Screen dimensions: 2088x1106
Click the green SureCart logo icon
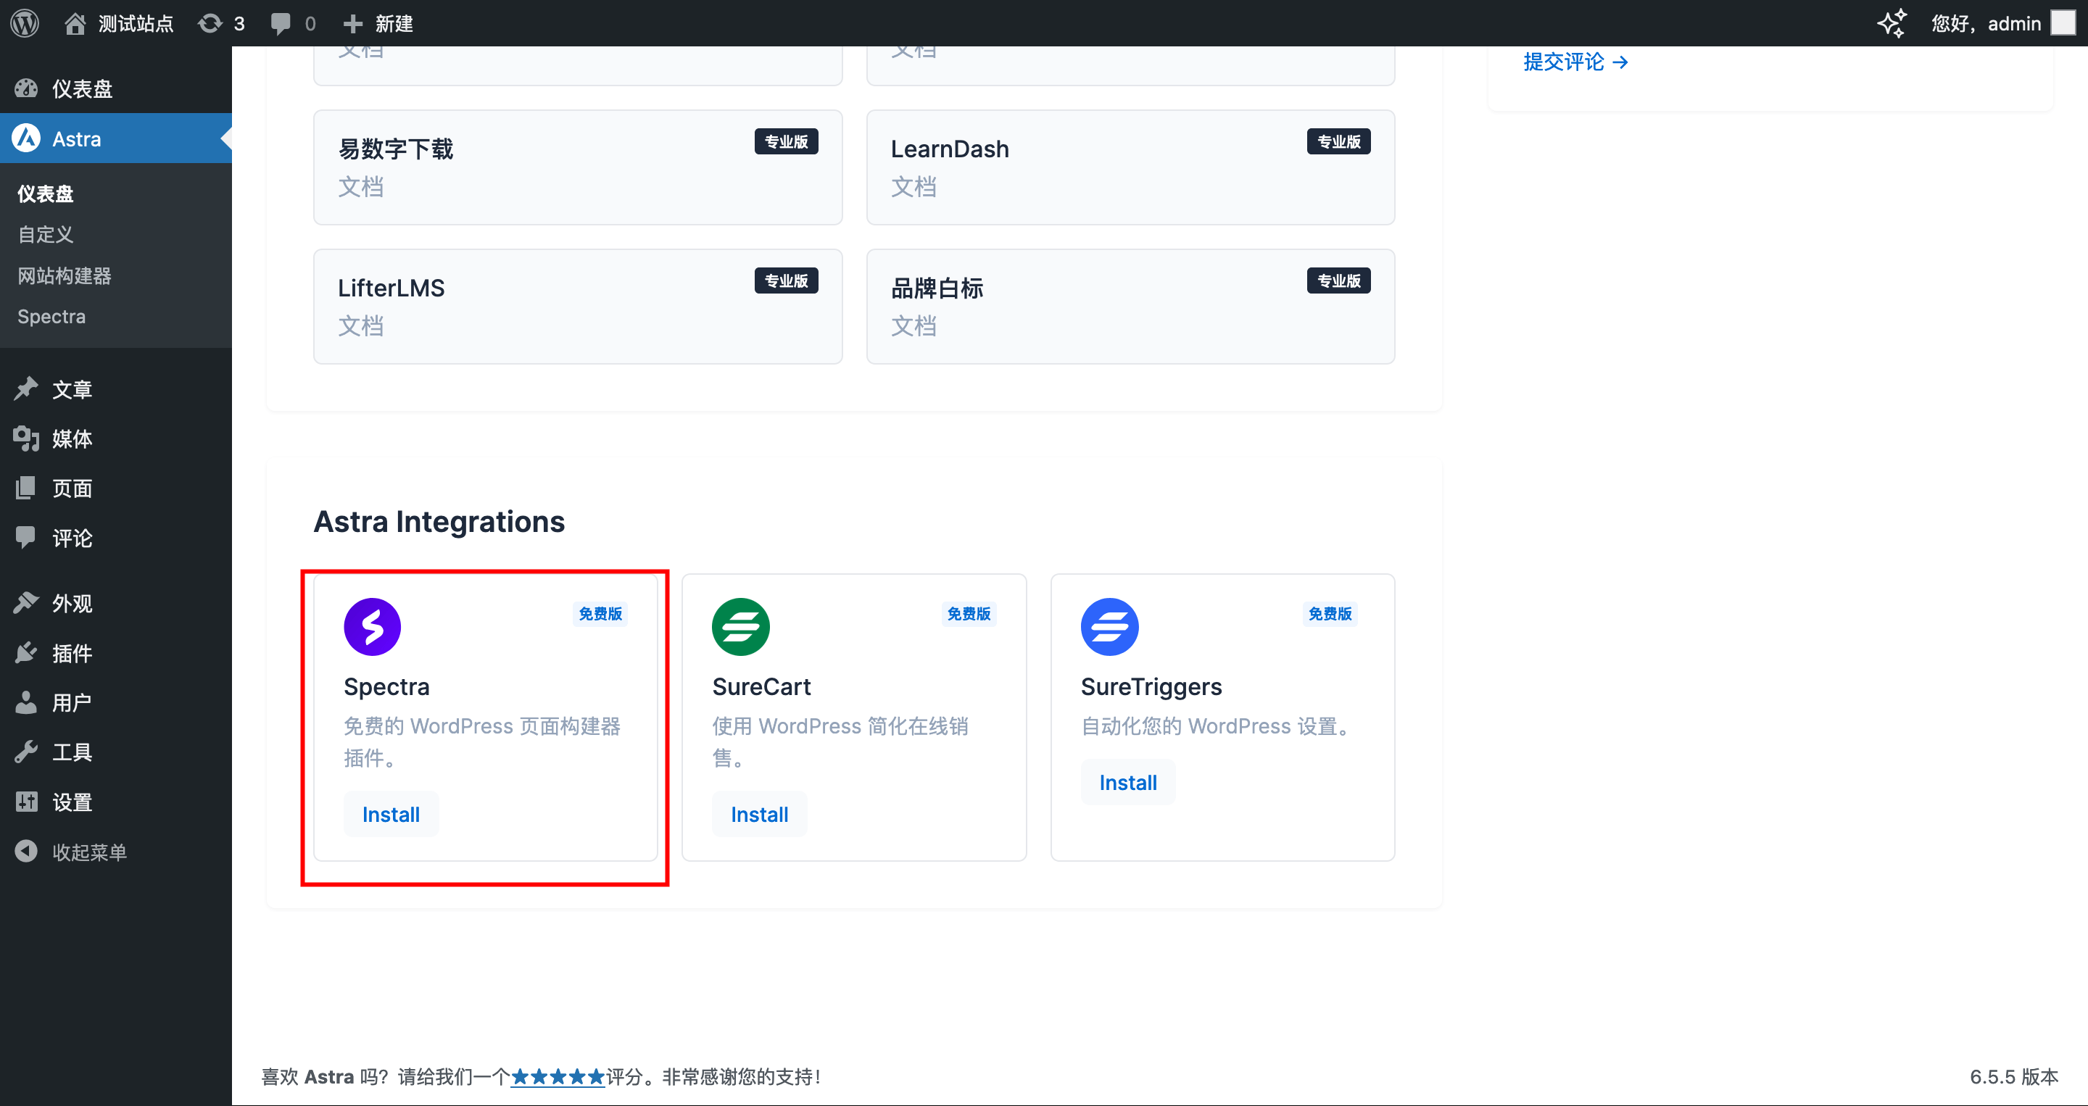click(740, 626)
